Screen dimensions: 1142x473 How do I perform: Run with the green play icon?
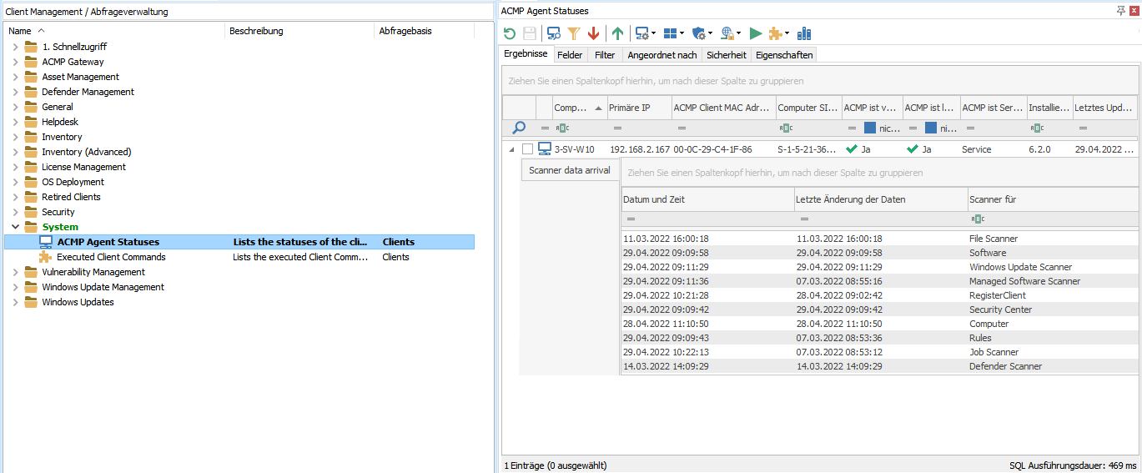tap(755, 33)
